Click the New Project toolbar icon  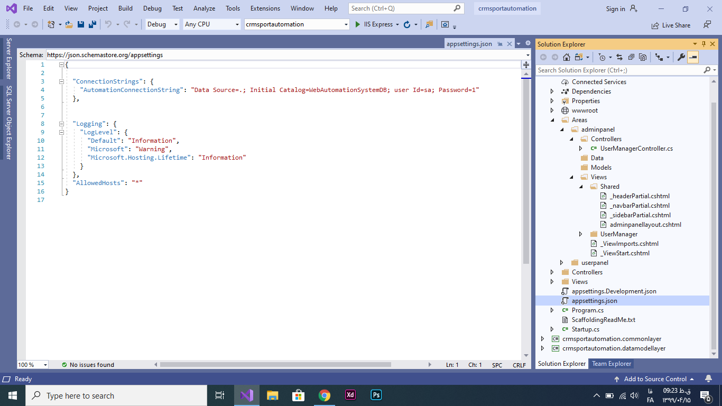[51, 24]
